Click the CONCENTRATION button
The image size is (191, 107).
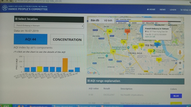(x=67, y=40)
